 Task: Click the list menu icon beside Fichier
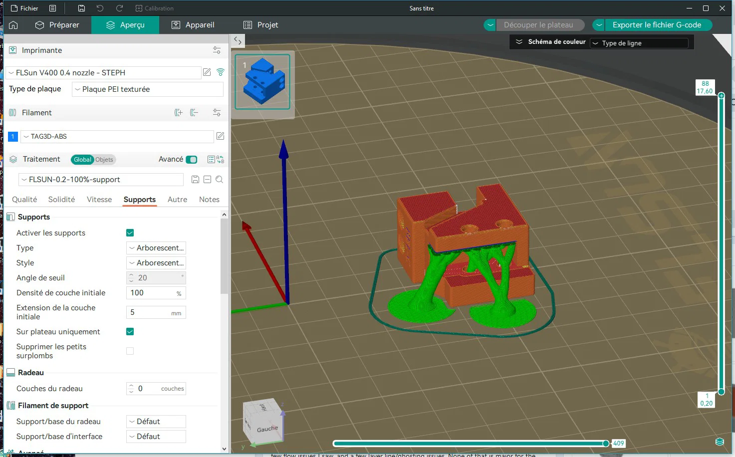pos(53,8)
